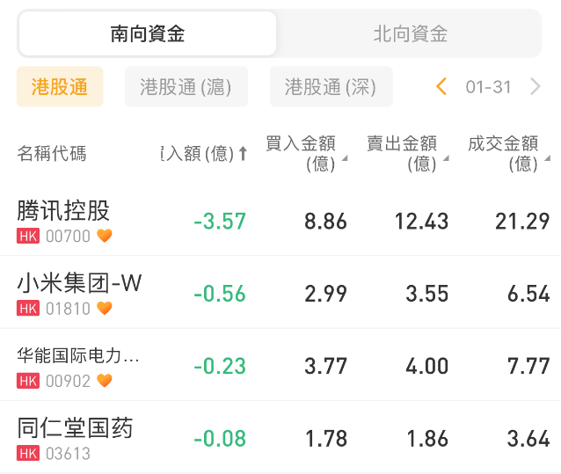
Task: Select Tencent's 12.43 sell amount
Action: [x=421, y=221]
